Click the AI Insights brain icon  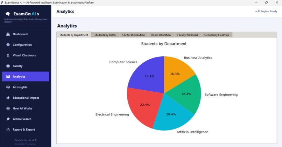[8, 87]
